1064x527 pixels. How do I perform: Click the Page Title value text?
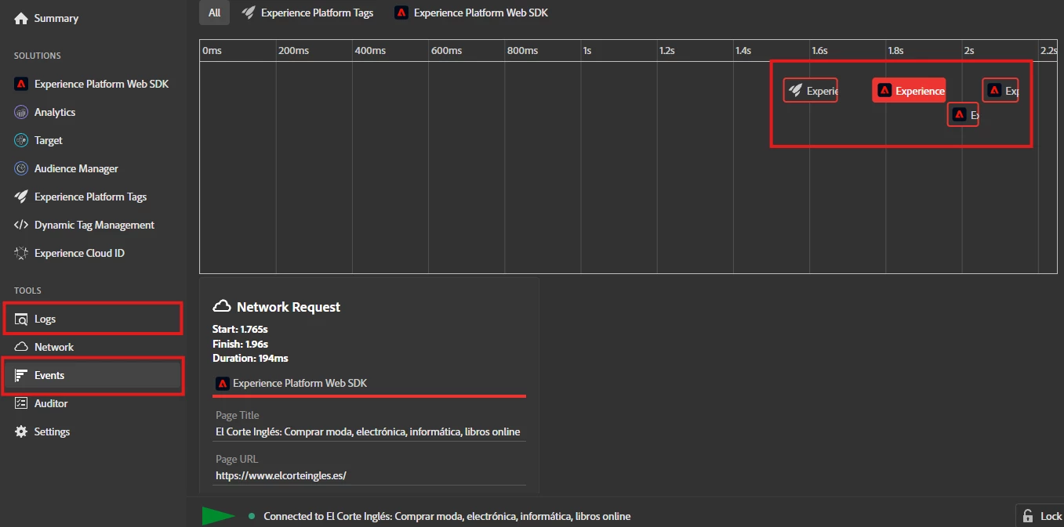coord(368,431)
